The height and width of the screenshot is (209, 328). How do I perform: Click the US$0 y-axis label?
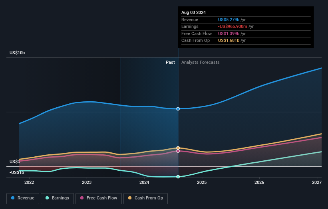(x=15, y=162)
